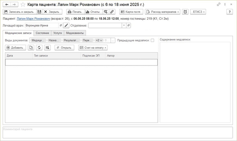Click the sort list icon

coord(47,48)
